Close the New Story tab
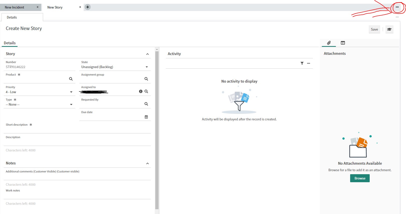Screen dimensions: 406x214 pos(80,7)
